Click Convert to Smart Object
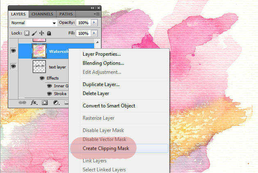258x173 pixels. click(x=109, y=106)
